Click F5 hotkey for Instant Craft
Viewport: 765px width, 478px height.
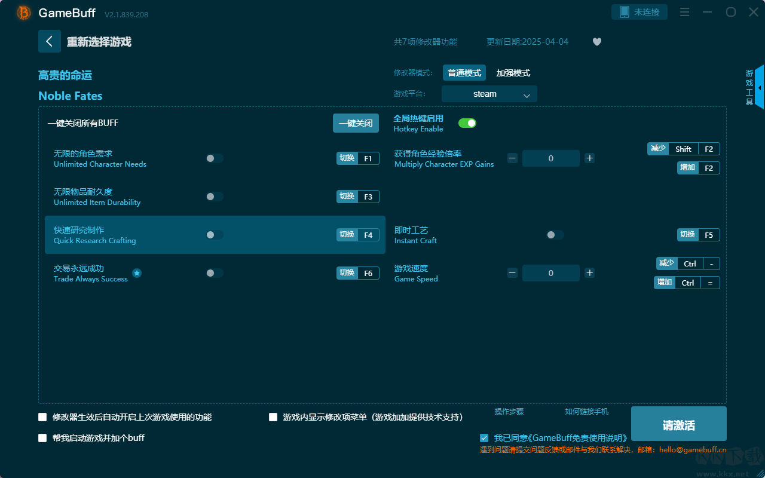(x=699, y=235)
